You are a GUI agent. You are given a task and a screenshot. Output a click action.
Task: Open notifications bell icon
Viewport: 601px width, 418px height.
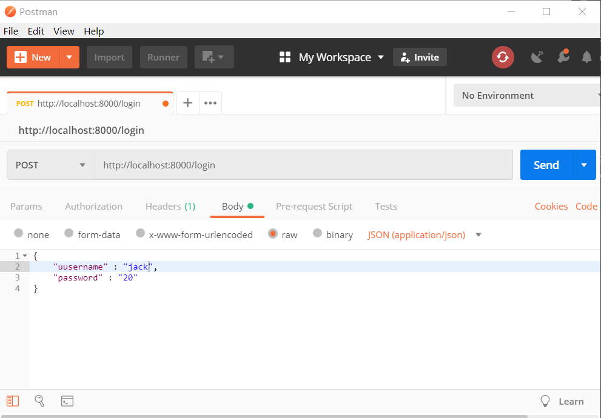586,57
